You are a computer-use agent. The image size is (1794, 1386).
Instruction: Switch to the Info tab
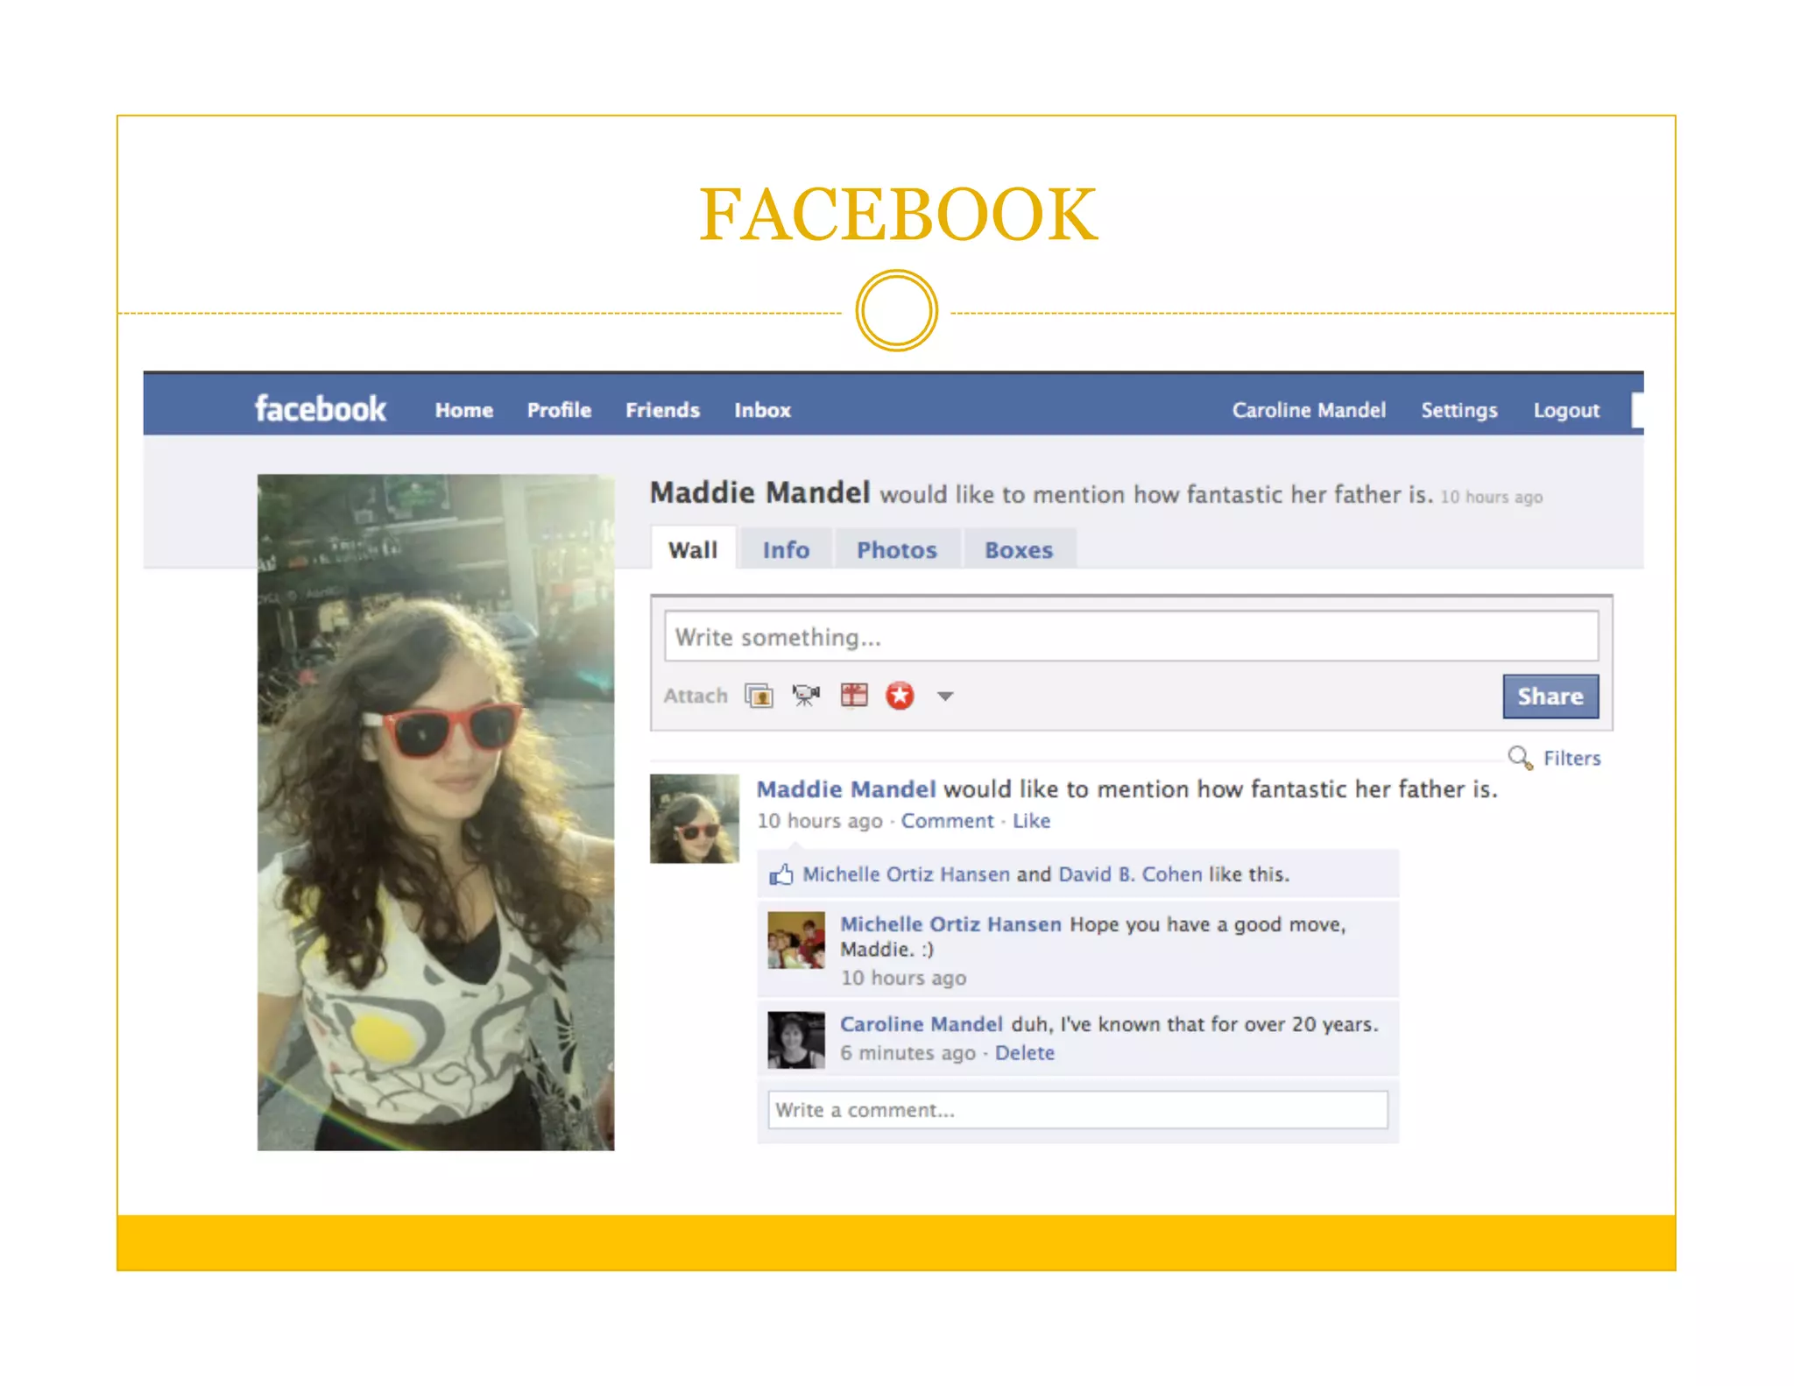coord(786,549)
